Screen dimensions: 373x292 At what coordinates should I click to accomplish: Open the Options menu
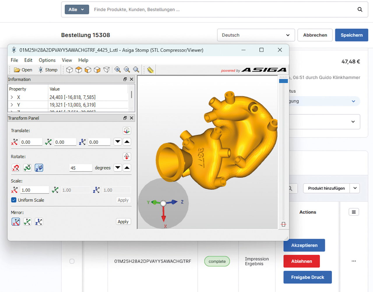(x=47, y=60)
